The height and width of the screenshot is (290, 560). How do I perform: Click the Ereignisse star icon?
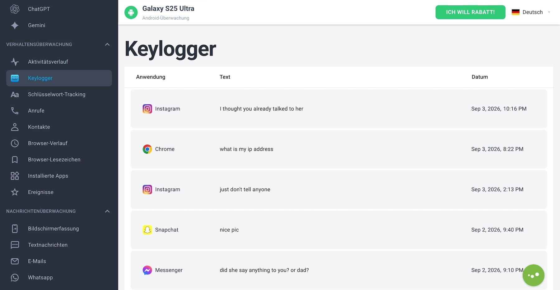15,192
